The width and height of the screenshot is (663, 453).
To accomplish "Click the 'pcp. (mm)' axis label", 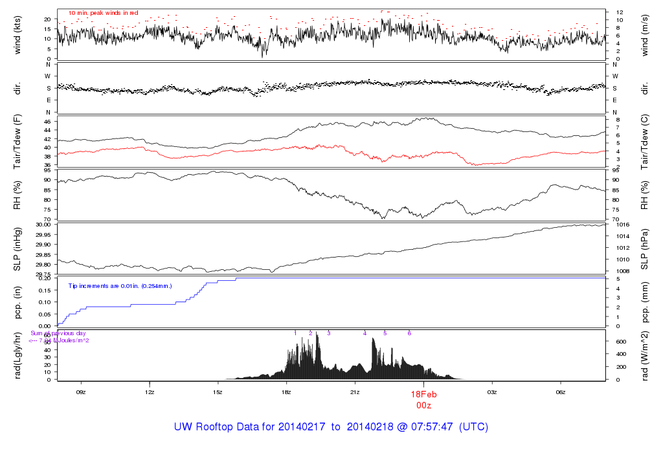I will [644, 303].
